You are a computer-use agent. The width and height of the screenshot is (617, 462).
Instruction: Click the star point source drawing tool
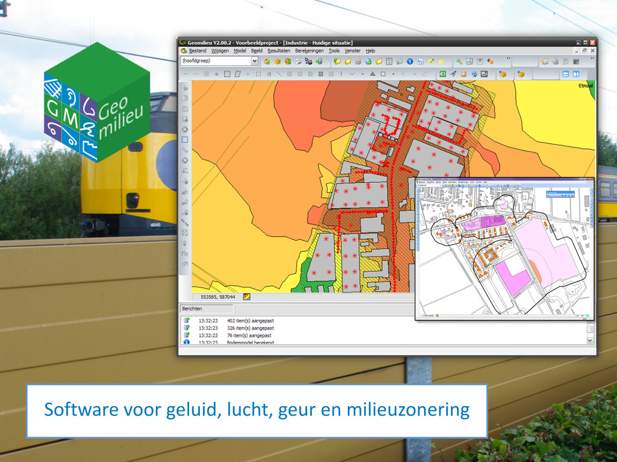click(216, 74)
